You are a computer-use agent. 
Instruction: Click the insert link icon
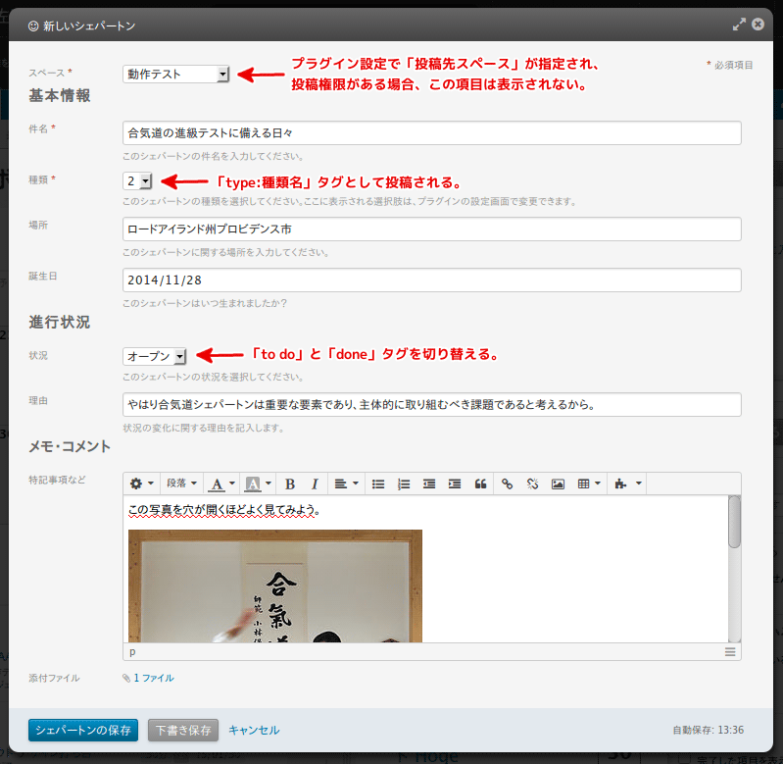point(507,484)
